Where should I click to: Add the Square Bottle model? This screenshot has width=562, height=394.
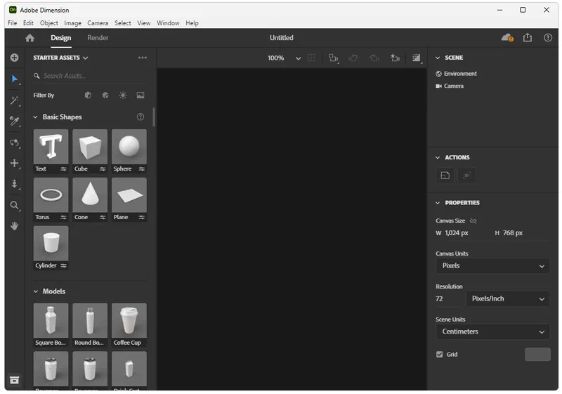51,320
